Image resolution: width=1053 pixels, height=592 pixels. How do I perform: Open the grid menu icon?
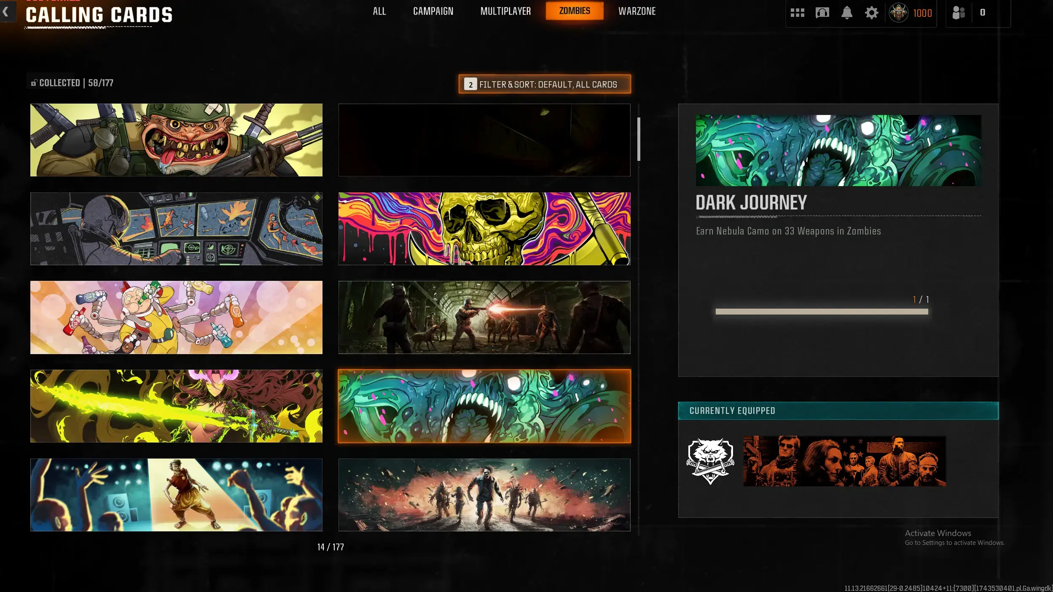(797, 13)
